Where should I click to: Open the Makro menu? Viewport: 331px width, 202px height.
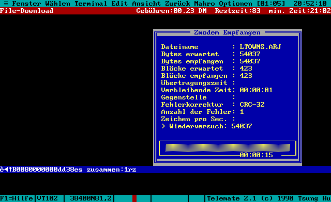[204, 4]
